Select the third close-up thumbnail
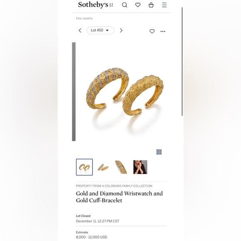The image size is (241, 241). (121, 167)
